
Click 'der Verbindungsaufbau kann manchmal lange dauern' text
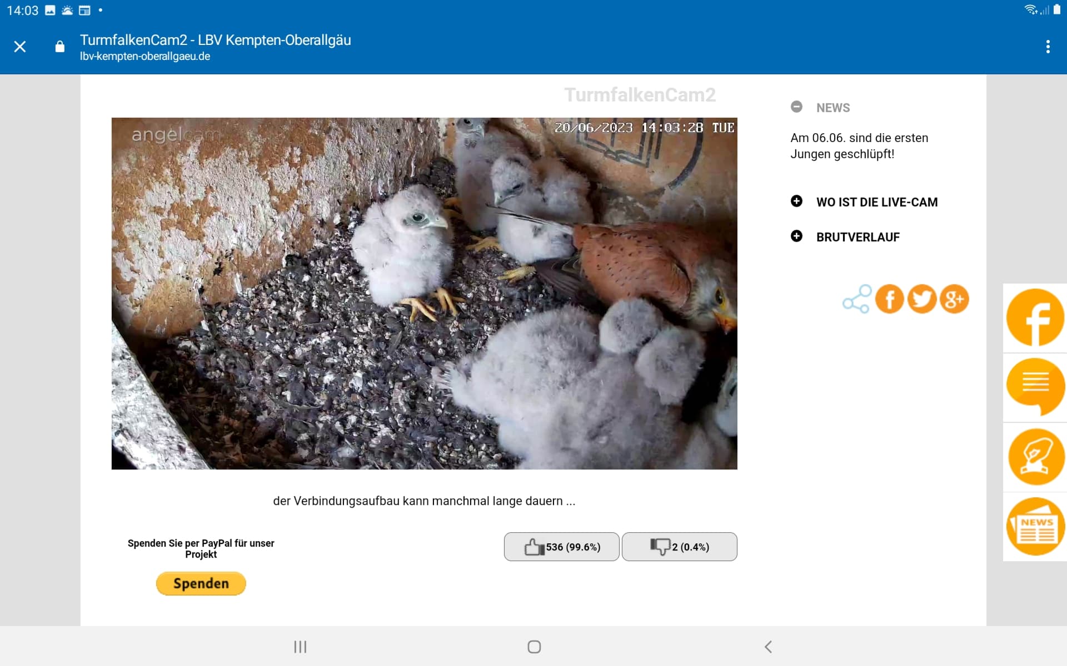(x=424, y=501)
